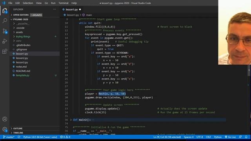Open the errors and warnings count

pos(65,137)
